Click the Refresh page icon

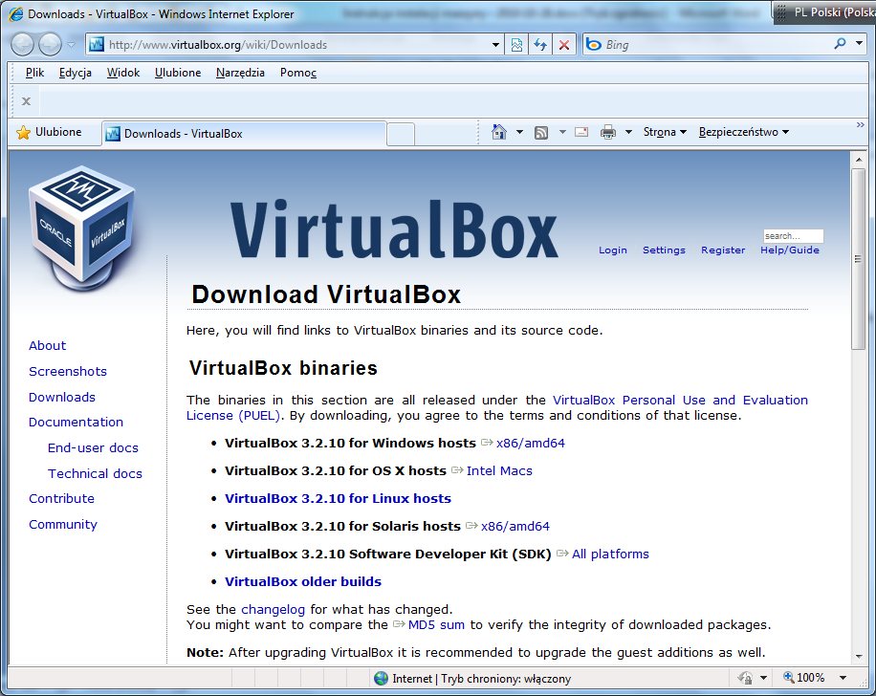(540, 45)
